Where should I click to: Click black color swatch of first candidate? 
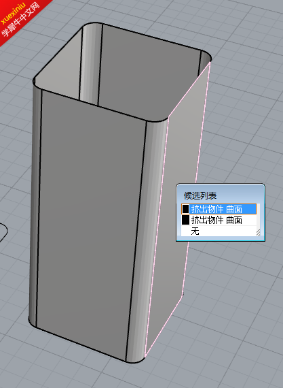click(185, 209)
